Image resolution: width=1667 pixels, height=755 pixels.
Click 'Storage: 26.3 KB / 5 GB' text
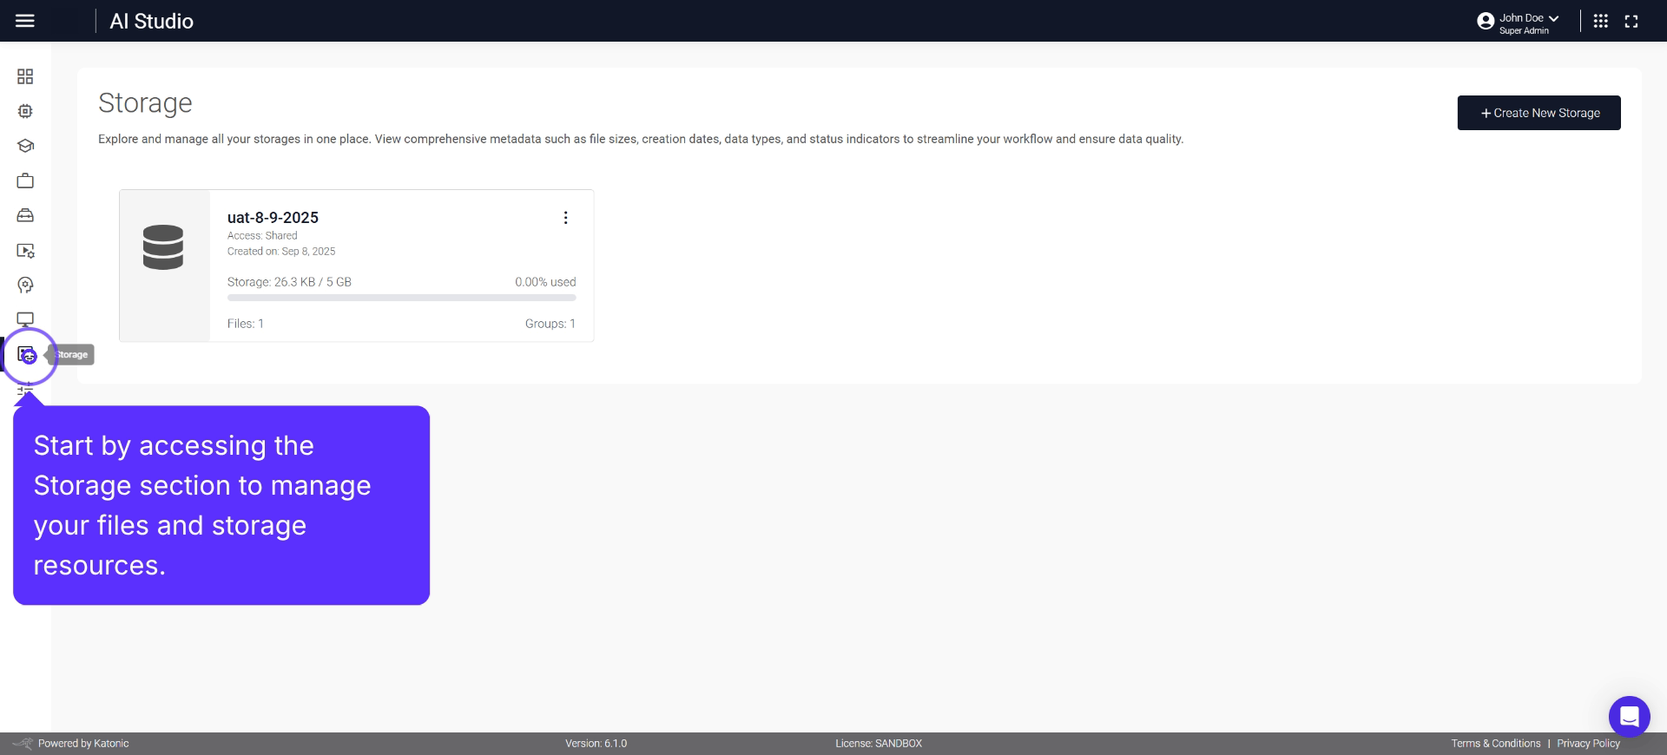tap(289, 282)
